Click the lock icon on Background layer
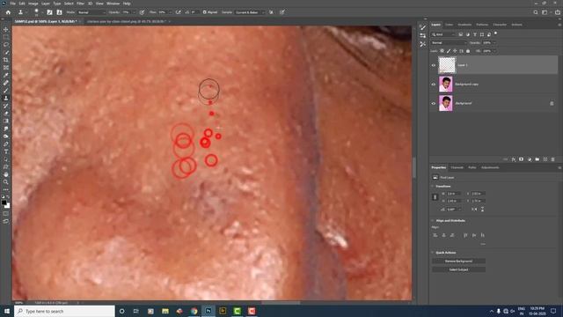 coord(552,104)
